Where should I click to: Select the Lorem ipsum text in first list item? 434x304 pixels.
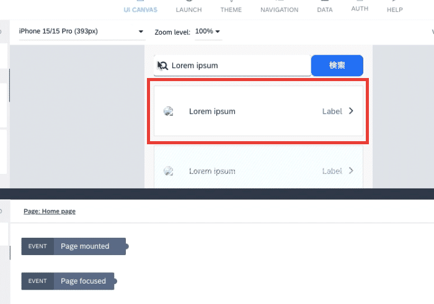[x=212, y=111]
